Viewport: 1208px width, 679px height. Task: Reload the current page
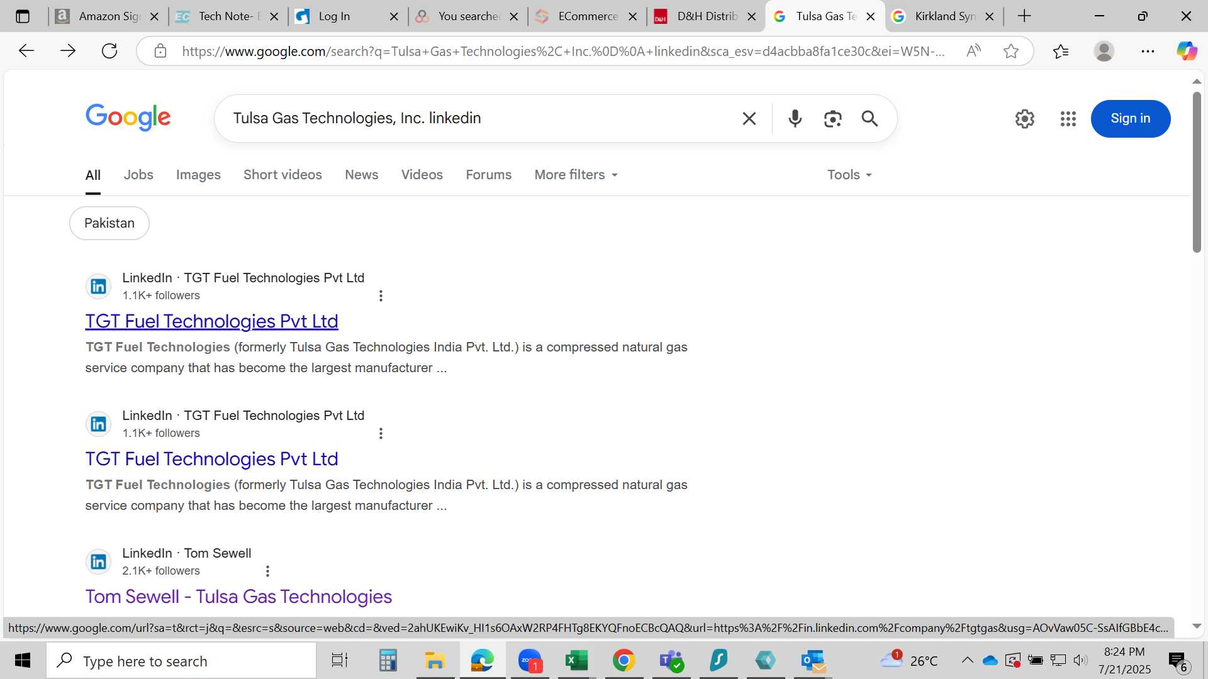coord(109,51)
